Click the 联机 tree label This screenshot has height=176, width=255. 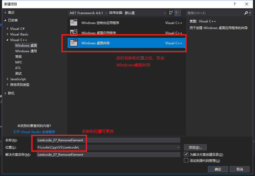(x=11, y=93)
